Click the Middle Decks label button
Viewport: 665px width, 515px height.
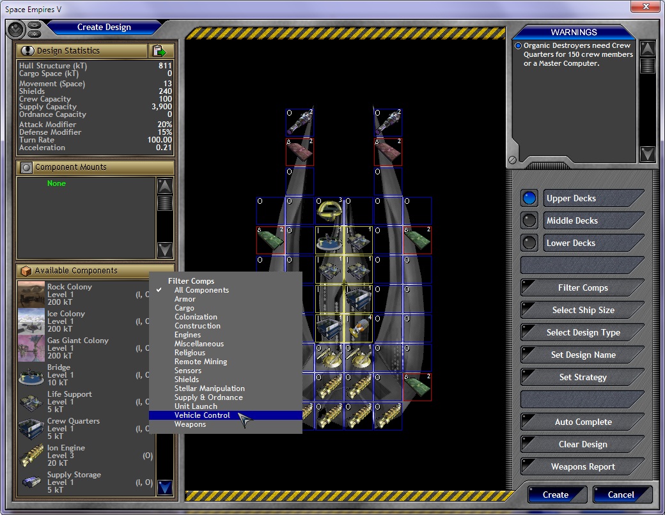593,220
